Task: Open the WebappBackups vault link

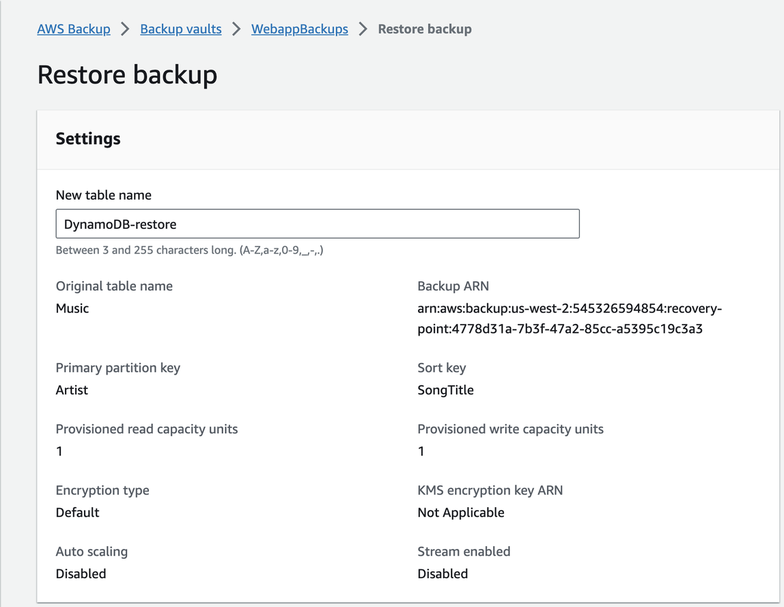Action: [300, 29]
